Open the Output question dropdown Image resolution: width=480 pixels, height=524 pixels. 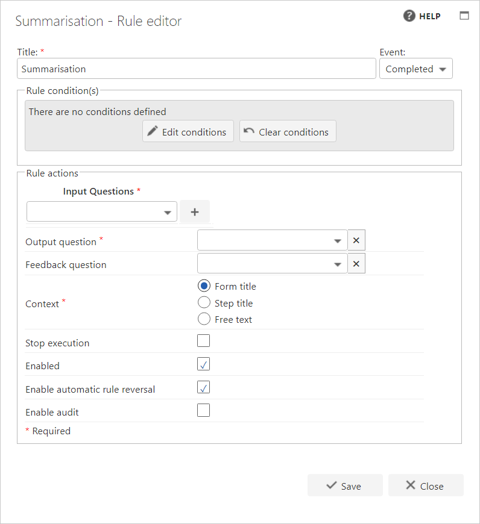(273, 240)
